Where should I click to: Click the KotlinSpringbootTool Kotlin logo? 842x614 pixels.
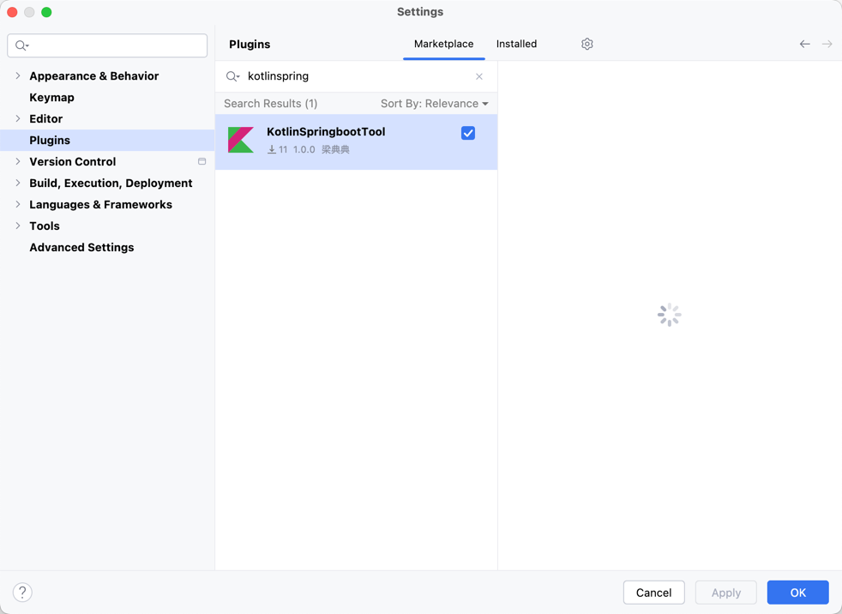[241, 140]
